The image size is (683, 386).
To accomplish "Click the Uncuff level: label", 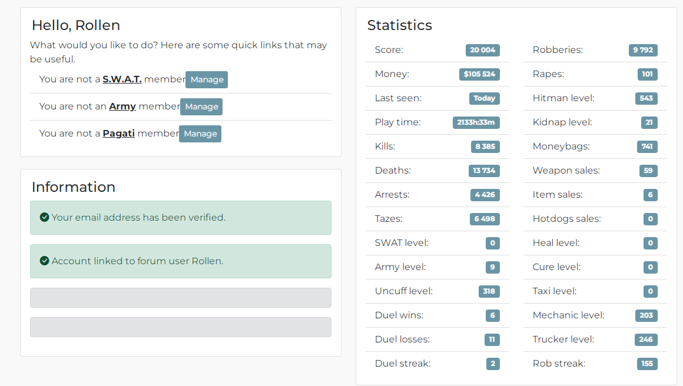I will 404,291.
